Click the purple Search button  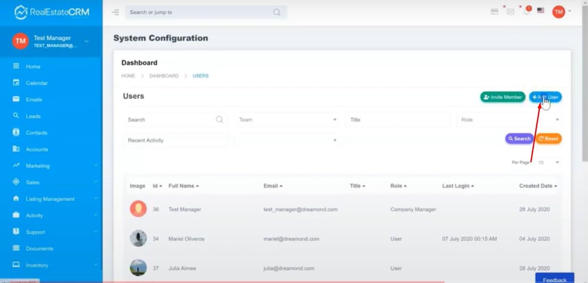click(519, 139)
